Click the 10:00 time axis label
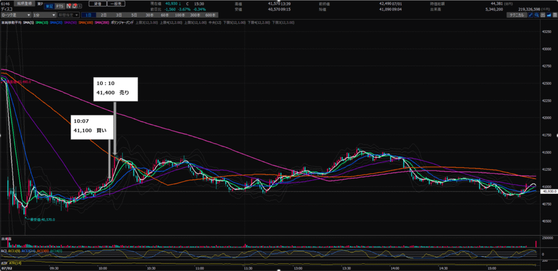558x271 pixels. click(103, 268)
